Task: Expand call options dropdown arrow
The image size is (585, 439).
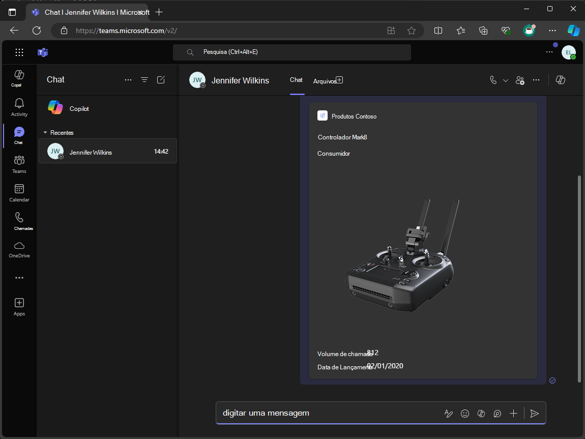Action: coord(505,80)
